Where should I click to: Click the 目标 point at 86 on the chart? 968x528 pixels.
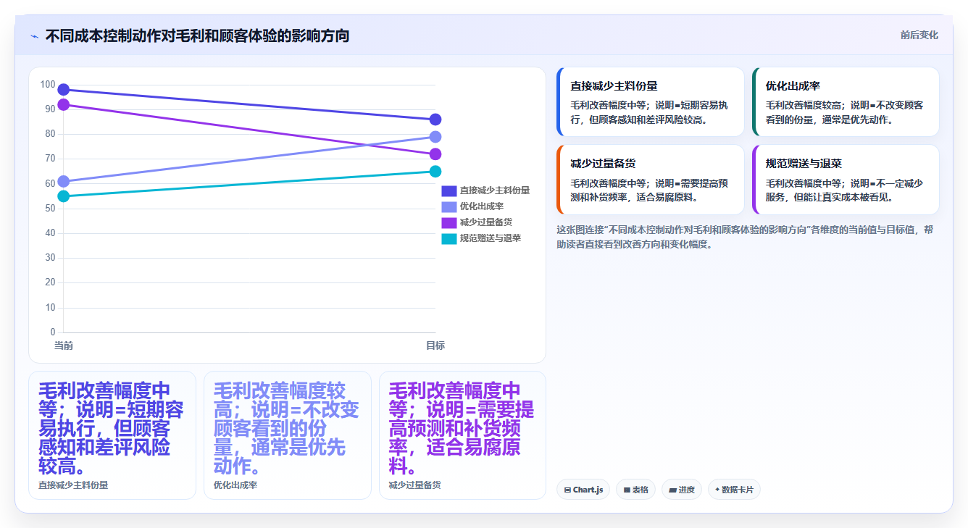coord(435,120)
